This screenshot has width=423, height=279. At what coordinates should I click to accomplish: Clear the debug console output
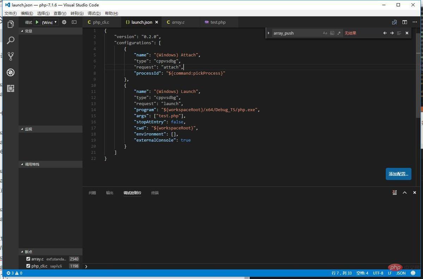pos(395,192)
